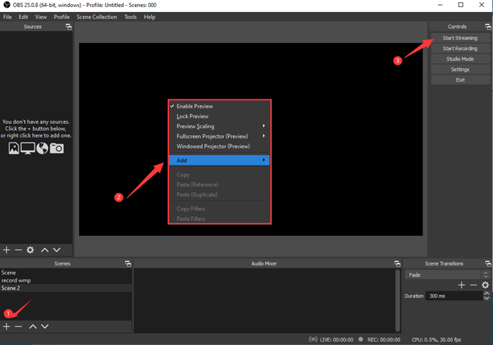
Task: Click Start Streaming button
Action: pos(460,38)
